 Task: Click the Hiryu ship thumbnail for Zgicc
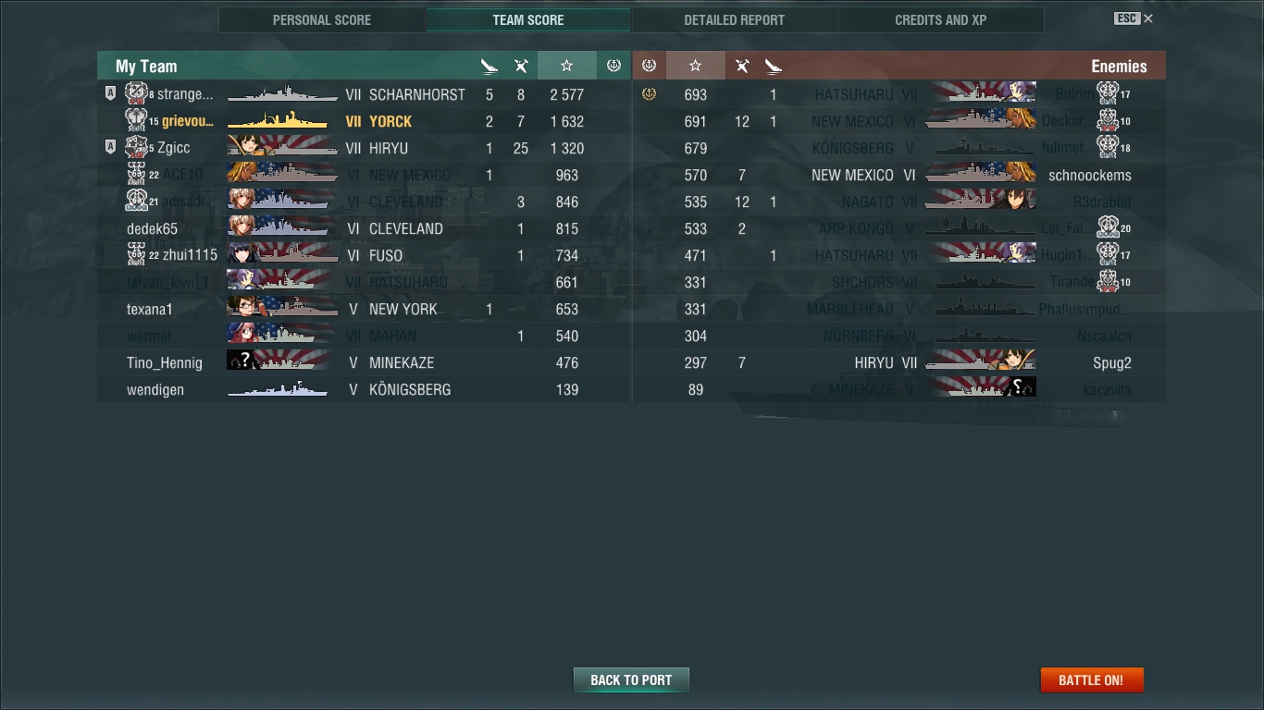pyautogui.click(x=282, y=148)
